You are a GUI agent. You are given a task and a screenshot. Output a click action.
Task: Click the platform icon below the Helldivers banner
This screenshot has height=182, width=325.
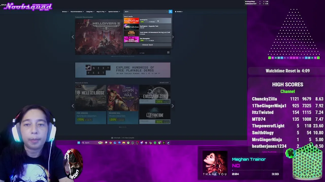tap(168, 53)
